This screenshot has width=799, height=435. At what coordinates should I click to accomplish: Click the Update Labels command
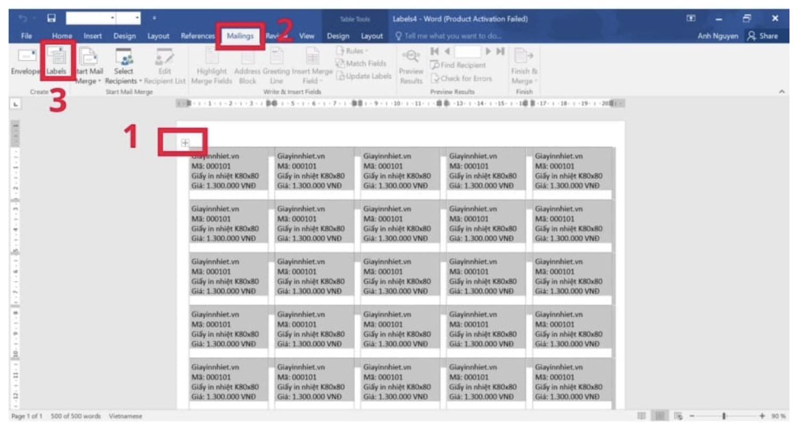click(x=364, y=76)
